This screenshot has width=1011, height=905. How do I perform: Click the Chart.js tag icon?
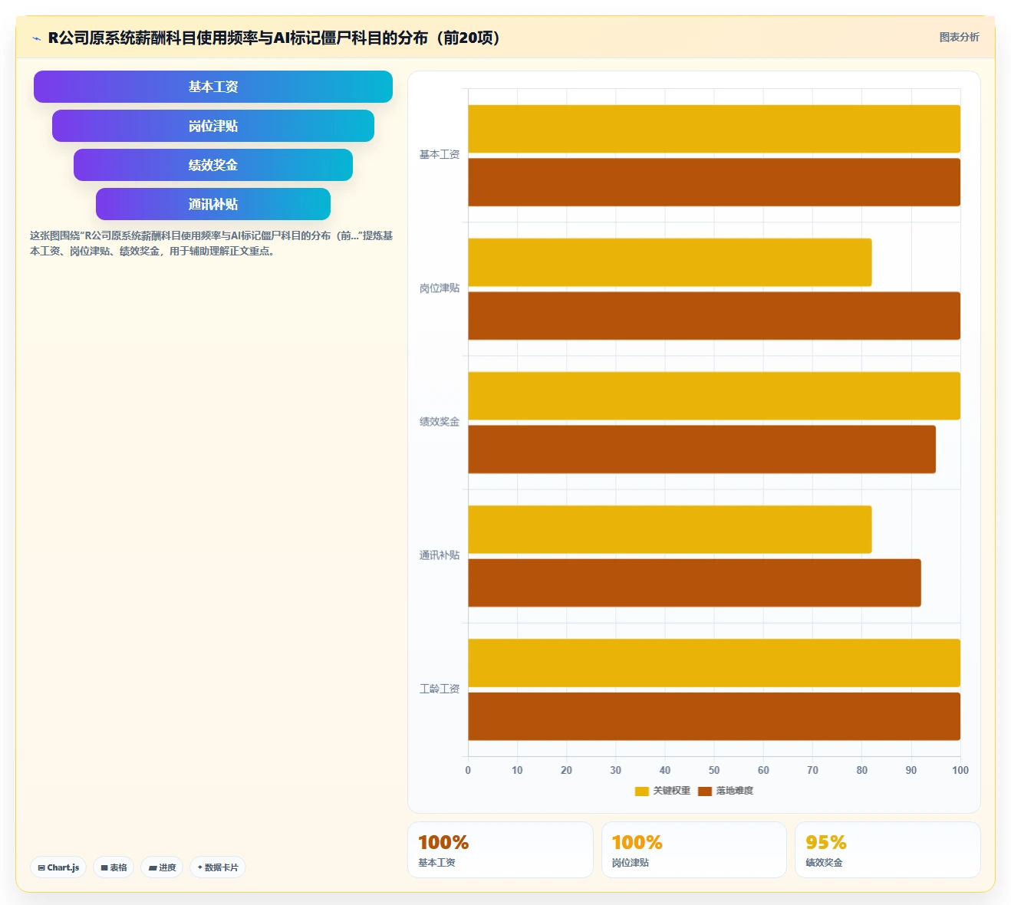point(41,867)
